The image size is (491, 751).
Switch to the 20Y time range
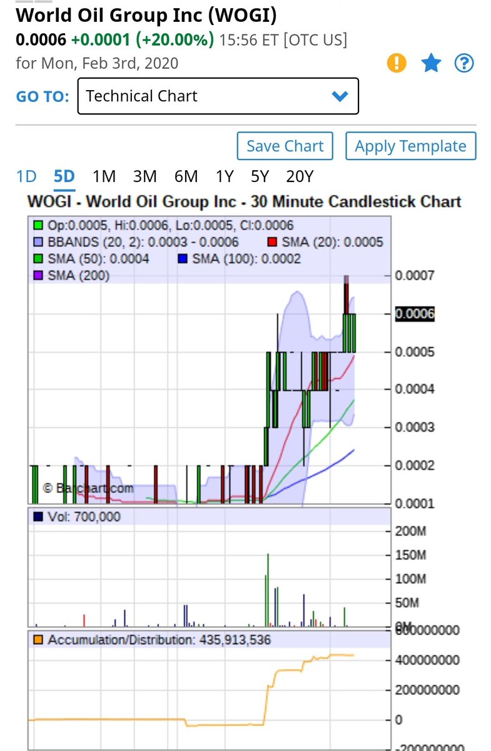click(x=299, y=176)
